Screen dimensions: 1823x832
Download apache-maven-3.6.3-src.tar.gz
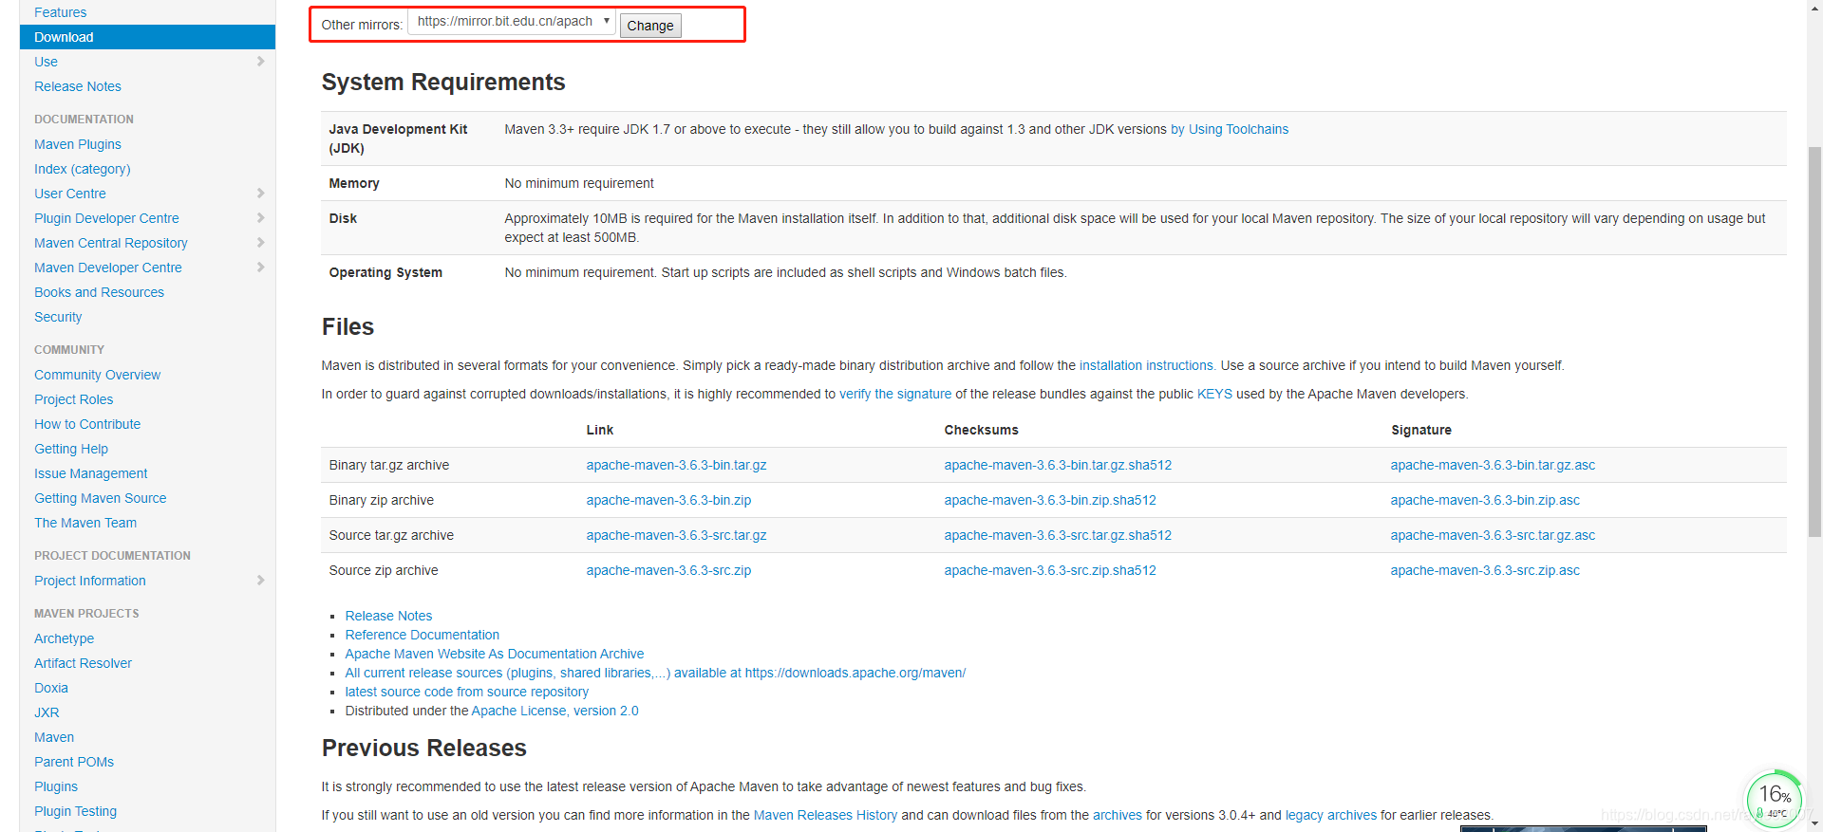tap(676, 535)
